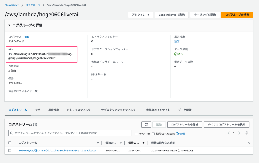Viewport: 259px width, 163px height.
Task: Open the CloudWatch breadcrumb link
Action: pyautogui.click(x=10, y=5)
